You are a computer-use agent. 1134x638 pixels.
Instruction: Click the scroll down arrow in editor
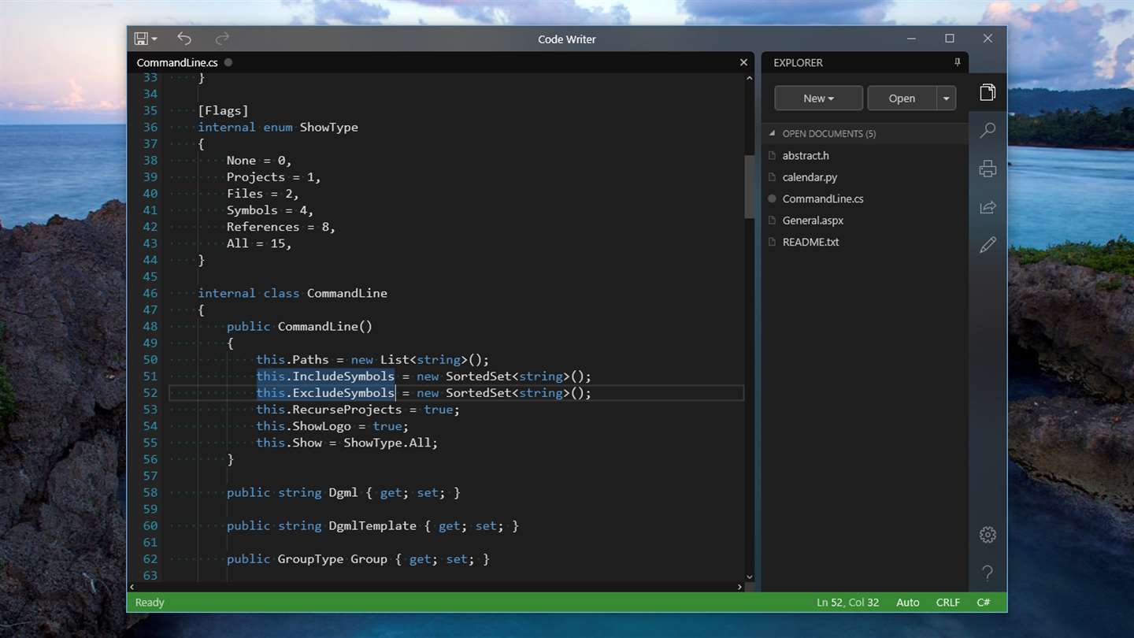pyautogui.click(x=749, y=577)
